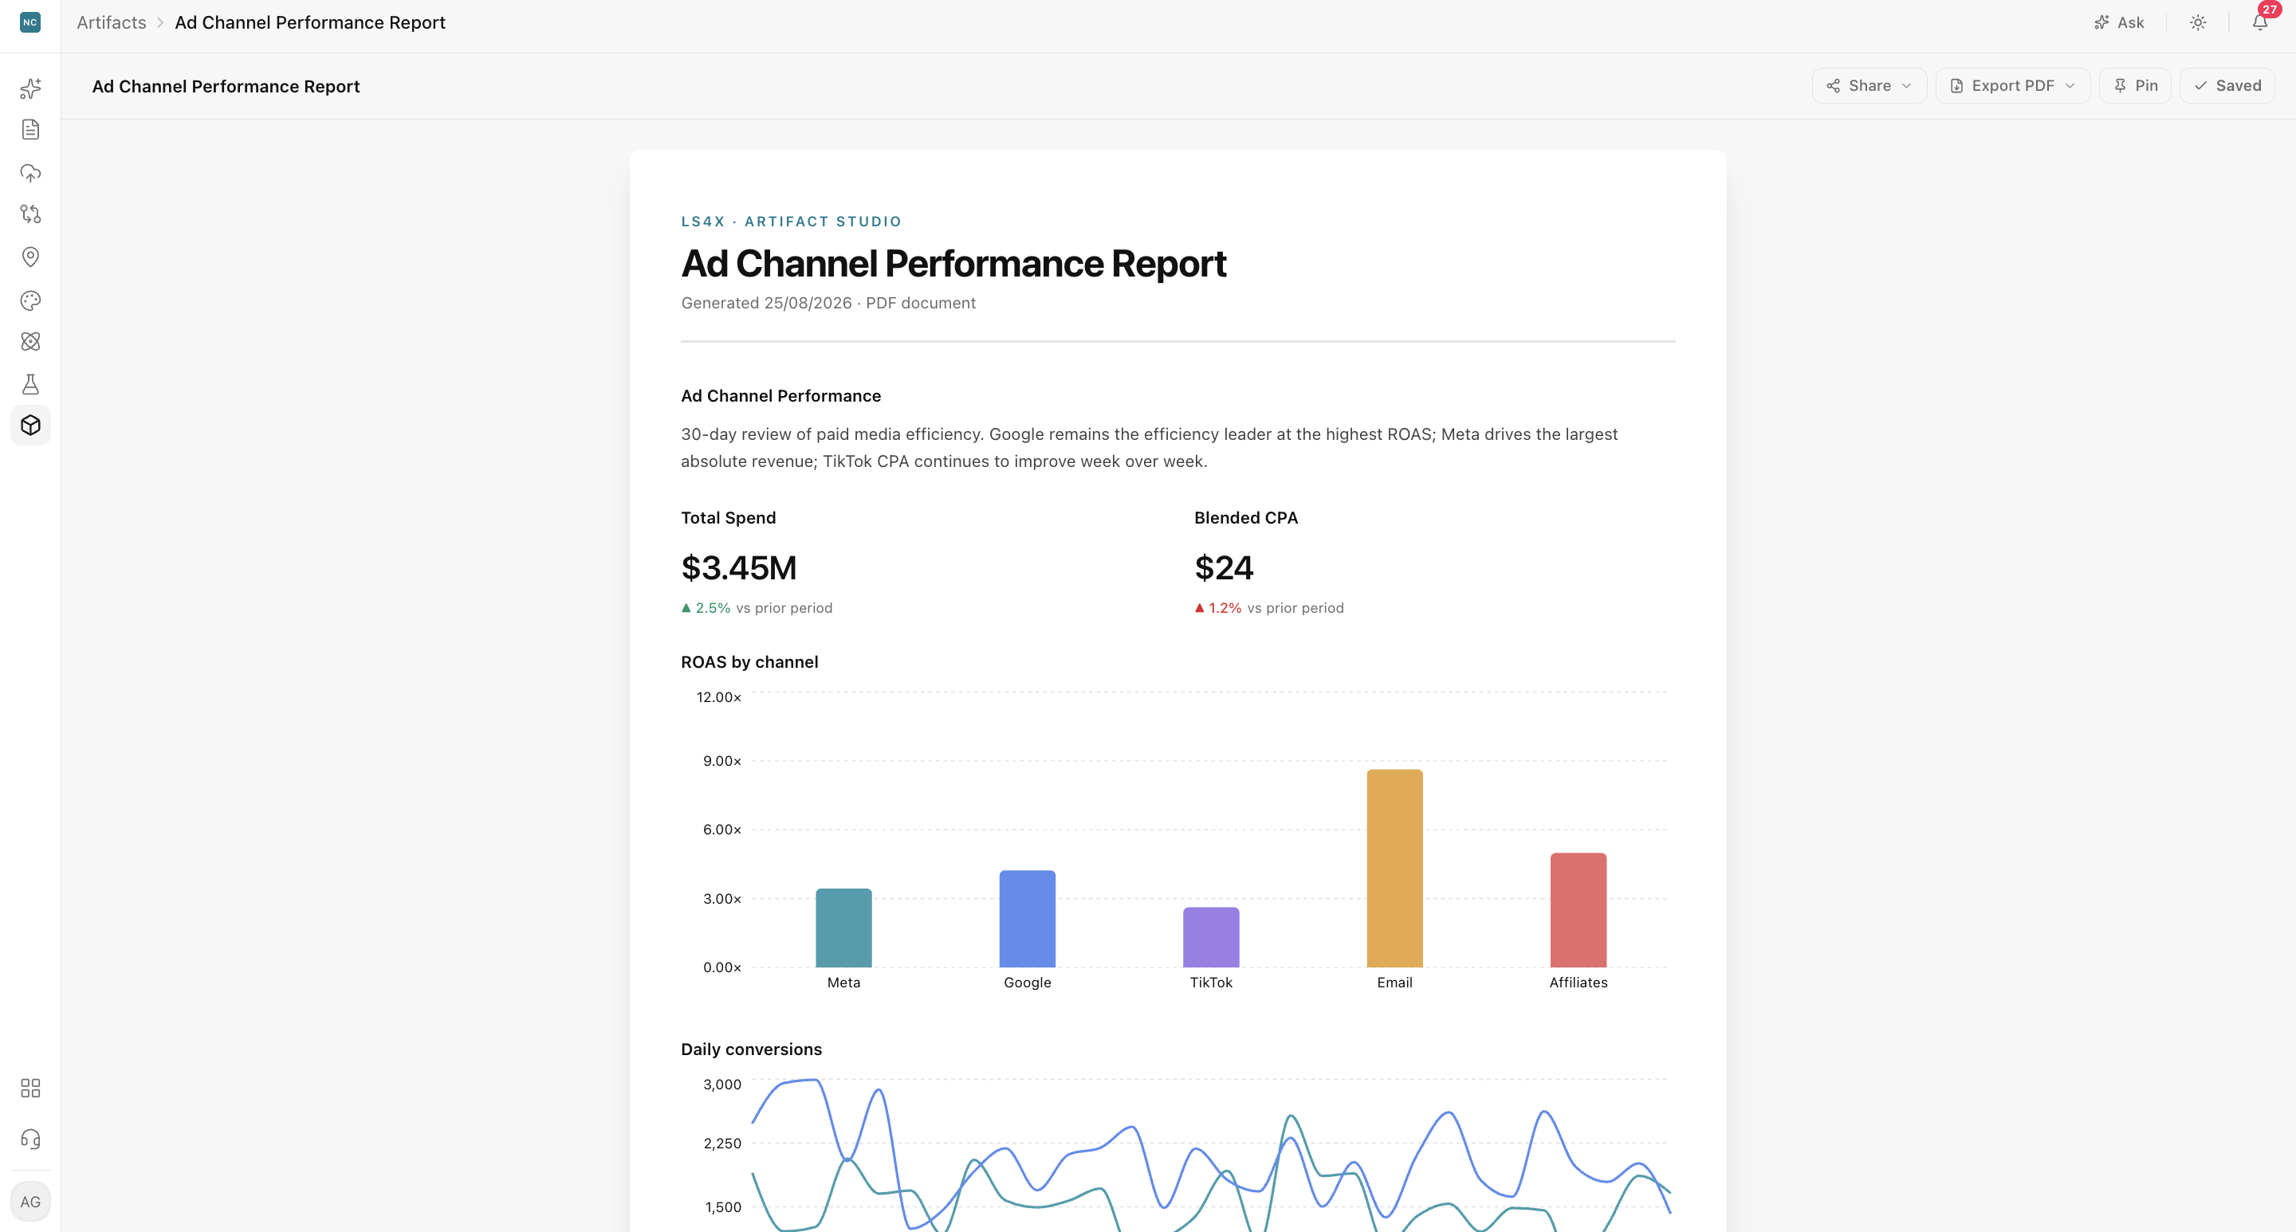Screen dimensions: 2296x1232
Task: Select the Artifacts cube icon in sidebar
Action: point(30,425)
